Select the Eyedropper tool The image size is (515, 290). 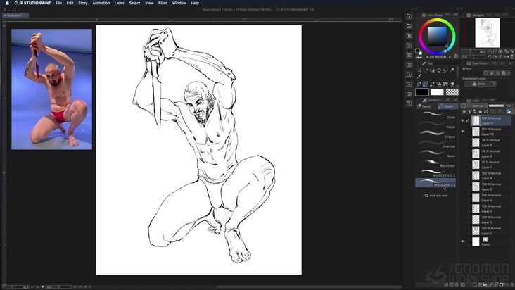point(419,77)
